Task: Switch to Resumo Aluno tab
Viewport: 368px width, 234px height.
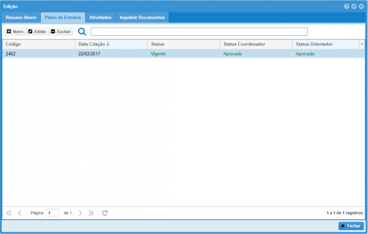Action: click(21, 17)
